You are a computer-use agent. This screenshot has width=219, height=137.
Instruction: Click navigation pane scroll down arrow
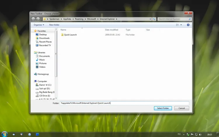tap(56, 98)
